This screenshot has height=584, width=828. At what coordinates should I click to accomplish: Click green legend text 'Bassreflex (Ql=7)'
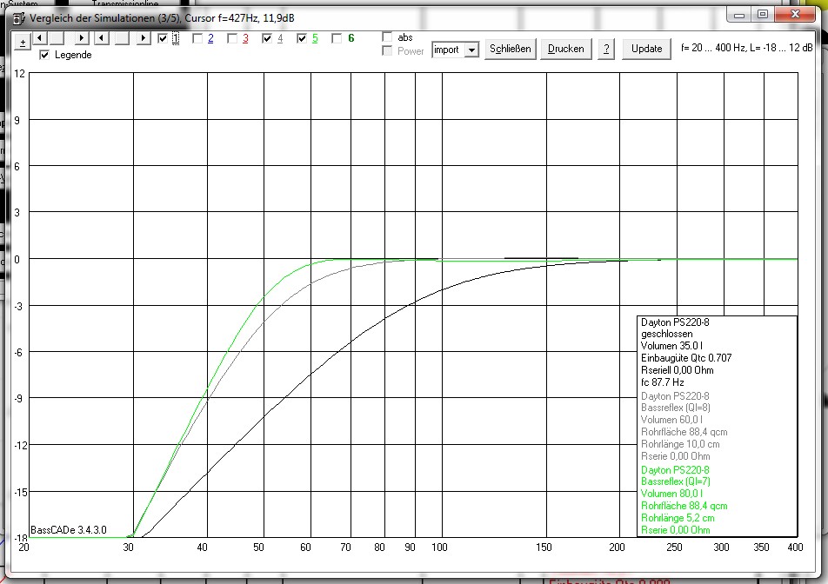(676, 481)
